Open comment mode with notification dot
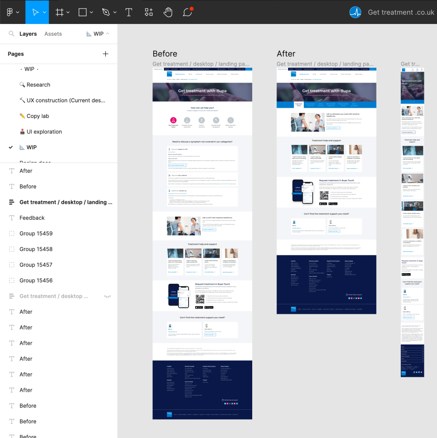Screen dimensions: 437x438 187,12
